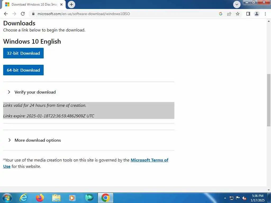Click the address bar URL
Viewport: 271px width, 203px height.
click(x=84, y=14)
